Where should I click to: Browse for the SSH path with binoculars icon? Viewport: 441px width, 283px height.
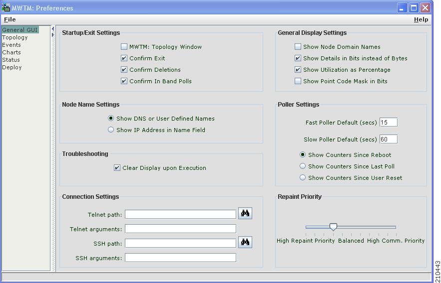pos(245,242)
